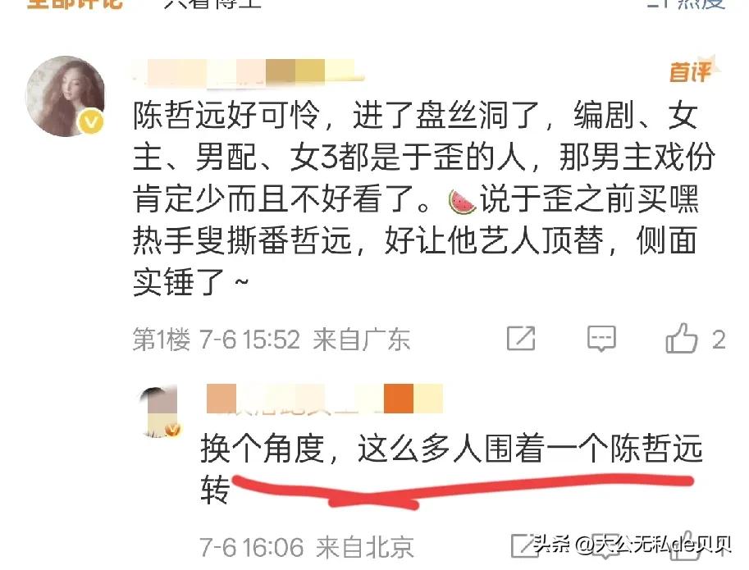Switch to 只看博主 filter tab

click(213, 4)
